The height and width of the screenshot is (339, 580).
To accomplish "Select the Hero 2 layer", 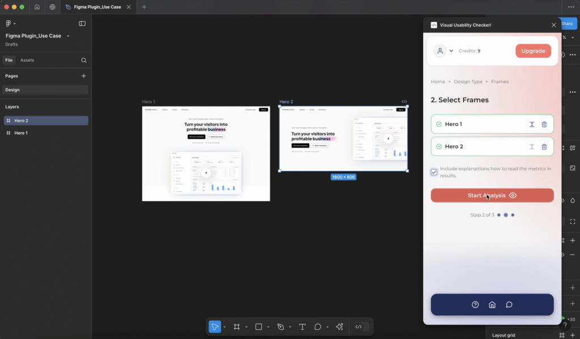I will tap(46, 121).
